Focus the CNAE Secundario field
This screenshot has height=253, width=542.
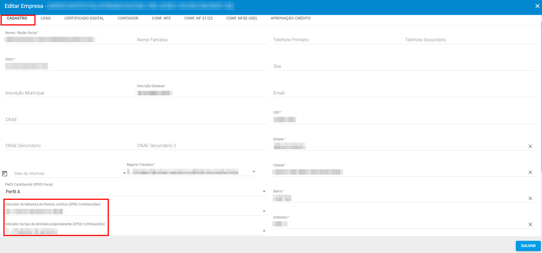pos(70,146)
